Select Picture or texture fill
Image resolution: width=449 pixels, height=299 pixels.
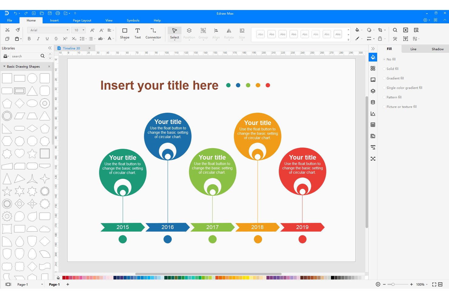[x=400, y=107]
